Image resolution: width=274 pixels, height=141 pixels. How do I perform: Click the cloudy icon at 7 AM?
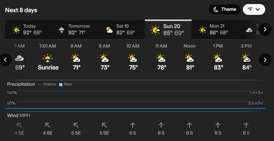[x=19, y=58]
